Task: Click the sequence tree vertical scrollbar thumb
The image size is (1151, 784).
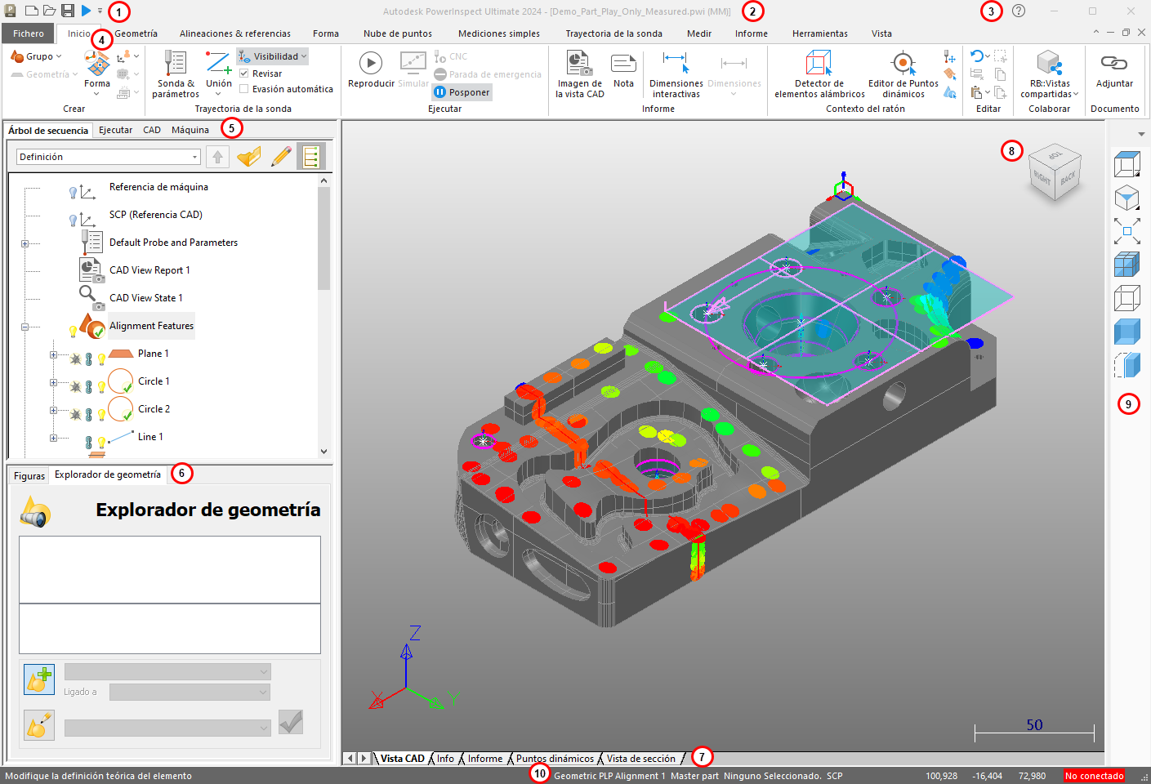Action: click(x=324, y=238)
